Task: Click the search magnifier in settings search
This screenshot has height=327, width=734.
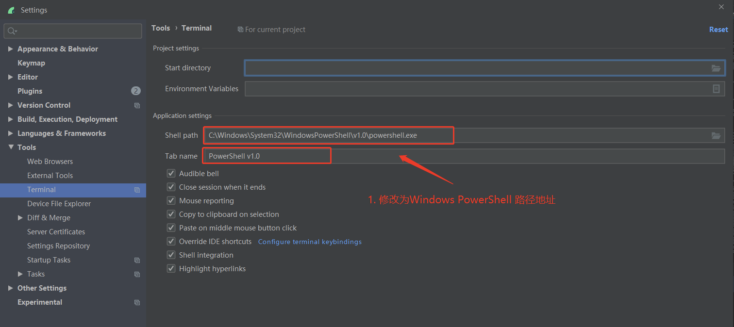Action: tap(12, 31)
